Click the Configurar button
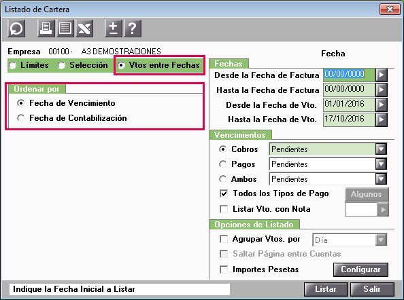Image resolution: width=404 pixels, height=300 pixels. [360, 269]
